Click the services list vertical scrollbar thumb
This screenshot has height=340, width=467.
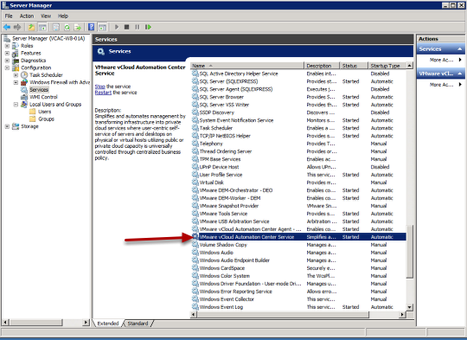tap(410, 251)
